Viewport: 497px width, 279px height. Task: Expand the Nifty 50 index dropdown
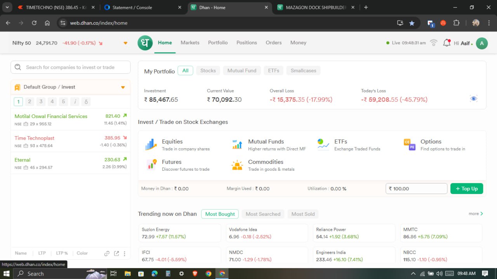(x=125, y=43)
